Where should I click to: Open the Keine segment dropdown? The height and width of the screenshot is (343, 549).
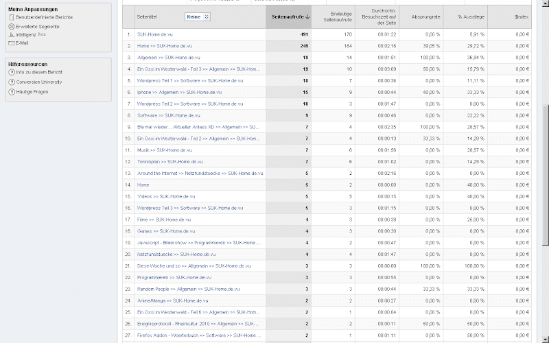[198, 16]
